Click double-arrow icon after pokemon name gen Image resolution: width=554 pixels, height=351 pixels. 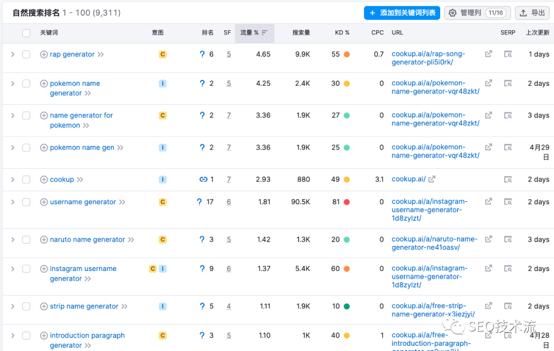coord(120,148)
